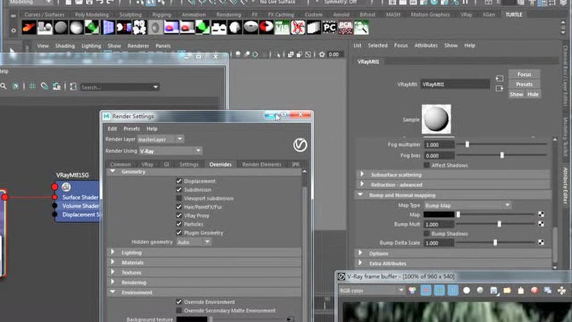572x322 pixels.
Task: Click the Show button near VRayMtl1
Action: tap(516, 94)
